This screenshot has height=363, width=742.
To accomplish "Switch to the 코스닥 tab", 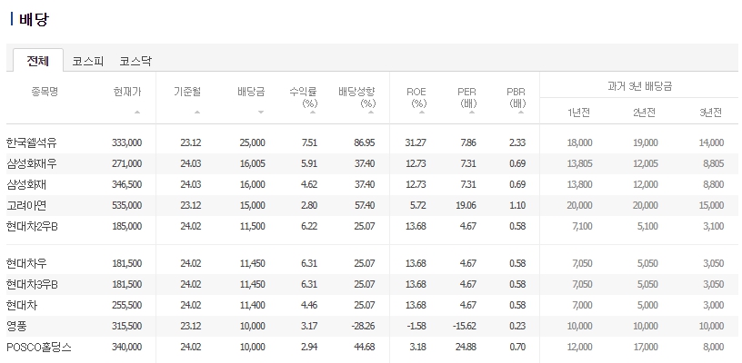I will 135,62.
